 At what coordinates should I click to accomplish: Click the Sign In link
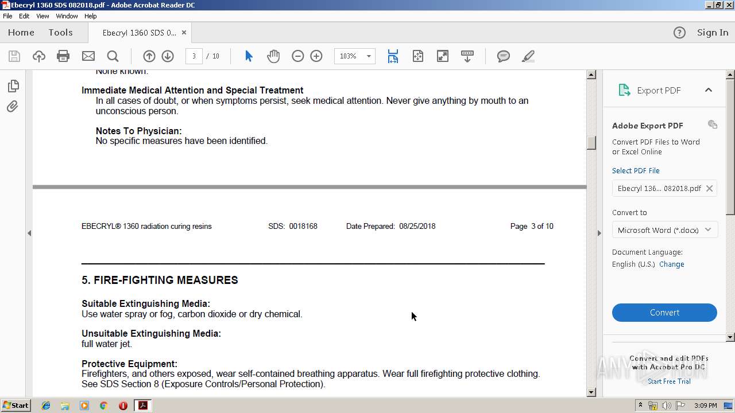point(713,33)
